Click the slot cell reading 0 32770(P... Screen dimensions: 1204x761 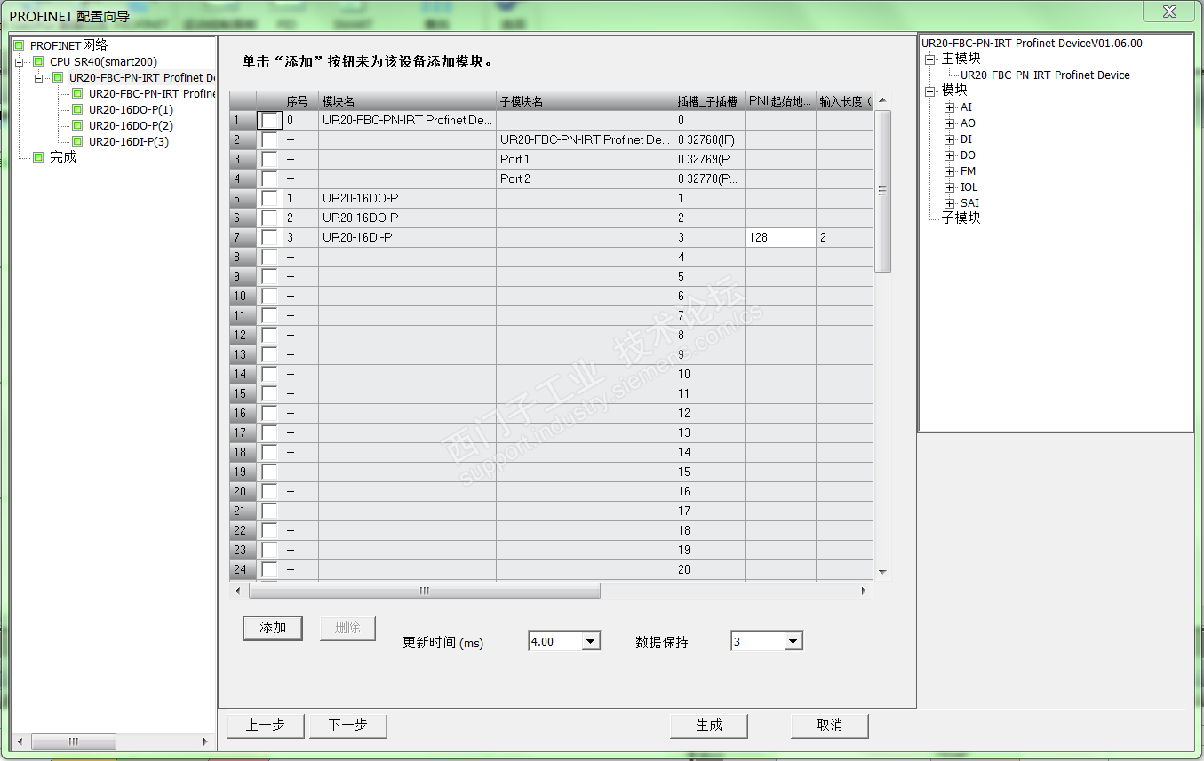click(x=709, y=179)
